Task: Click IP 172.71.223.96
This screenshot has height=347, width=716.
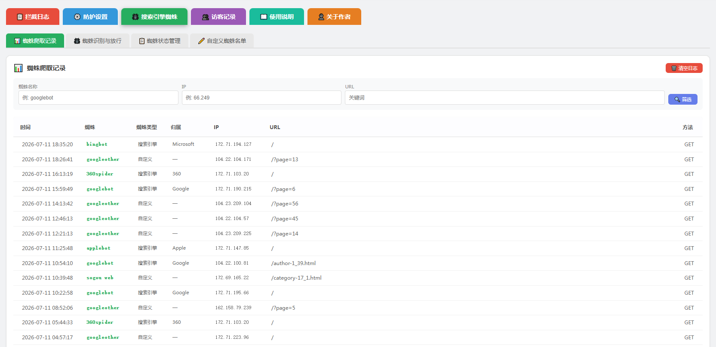Action: [232, 337]
